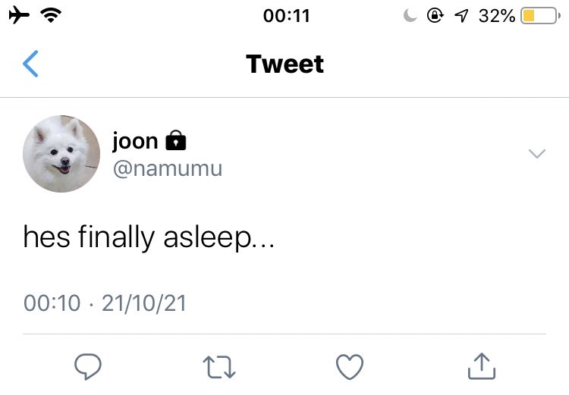The image size is (569, 395).
Task: Share the tweet with the upload icon
Action: 482,366
